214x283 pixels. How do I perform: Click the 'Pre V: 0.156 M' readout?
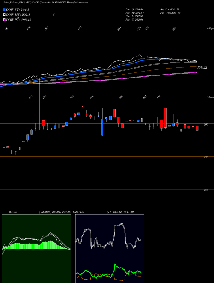tap(170, 13)
